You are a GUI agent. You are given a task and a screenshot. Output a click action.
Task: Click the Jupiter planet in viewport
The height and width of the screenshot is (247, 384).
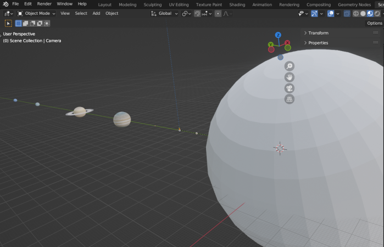coord(122,119)
